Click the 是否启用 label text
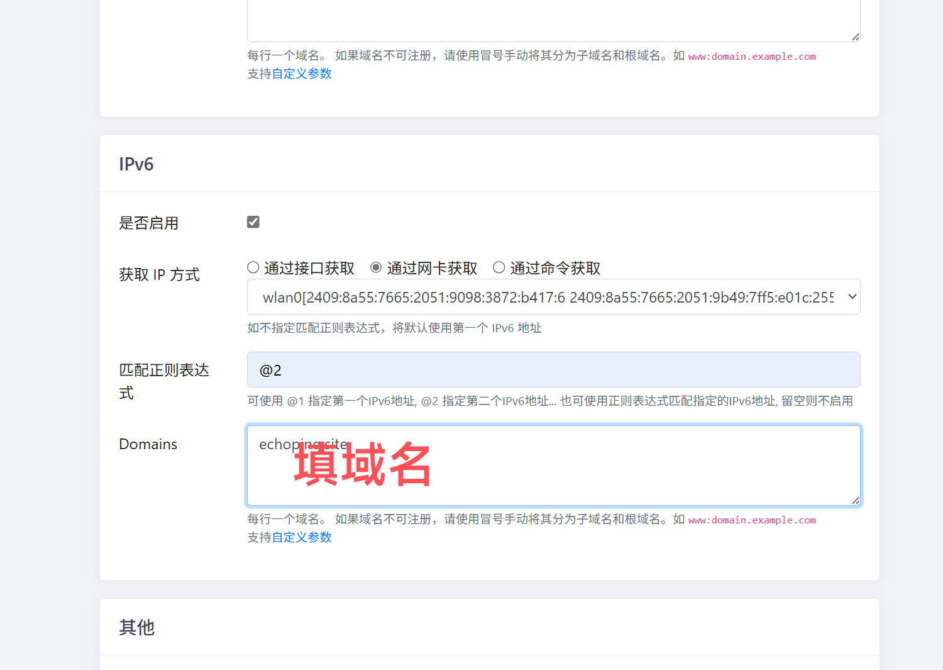The height and width of the screenshot is (670, 943). click(149, 223)
